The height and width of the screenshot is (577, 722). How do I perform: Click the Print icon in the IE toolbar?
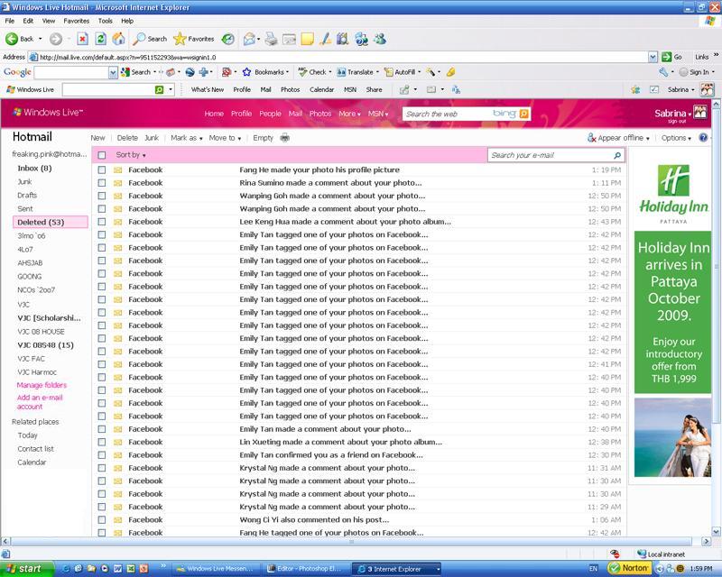272,39
